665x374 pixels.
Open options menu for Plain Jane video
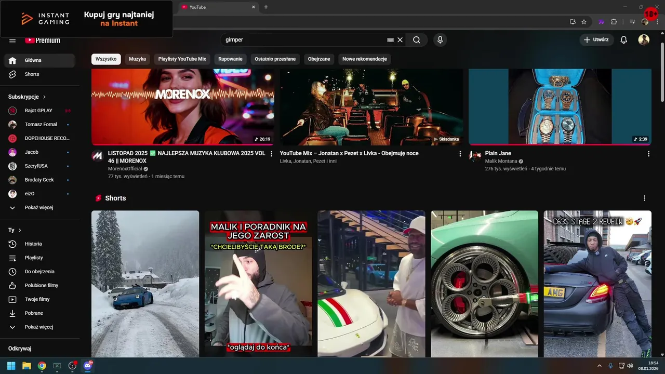(648, 154)
